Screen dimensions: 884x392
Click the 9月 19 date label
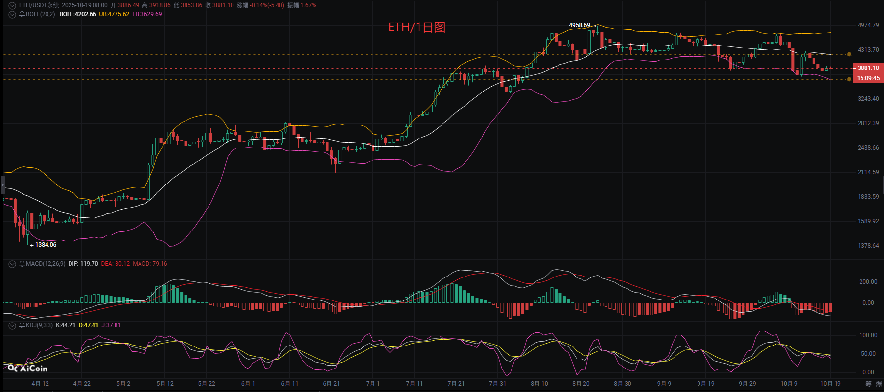pyautogui.click(x=706, y=384)
